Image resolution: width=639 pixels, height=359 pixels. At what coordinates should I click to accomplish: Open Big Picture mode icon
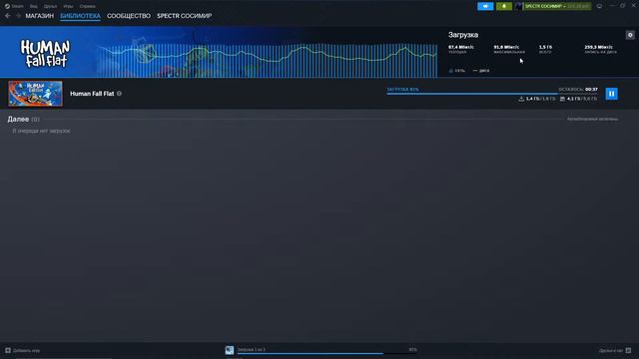click(599, 6)
